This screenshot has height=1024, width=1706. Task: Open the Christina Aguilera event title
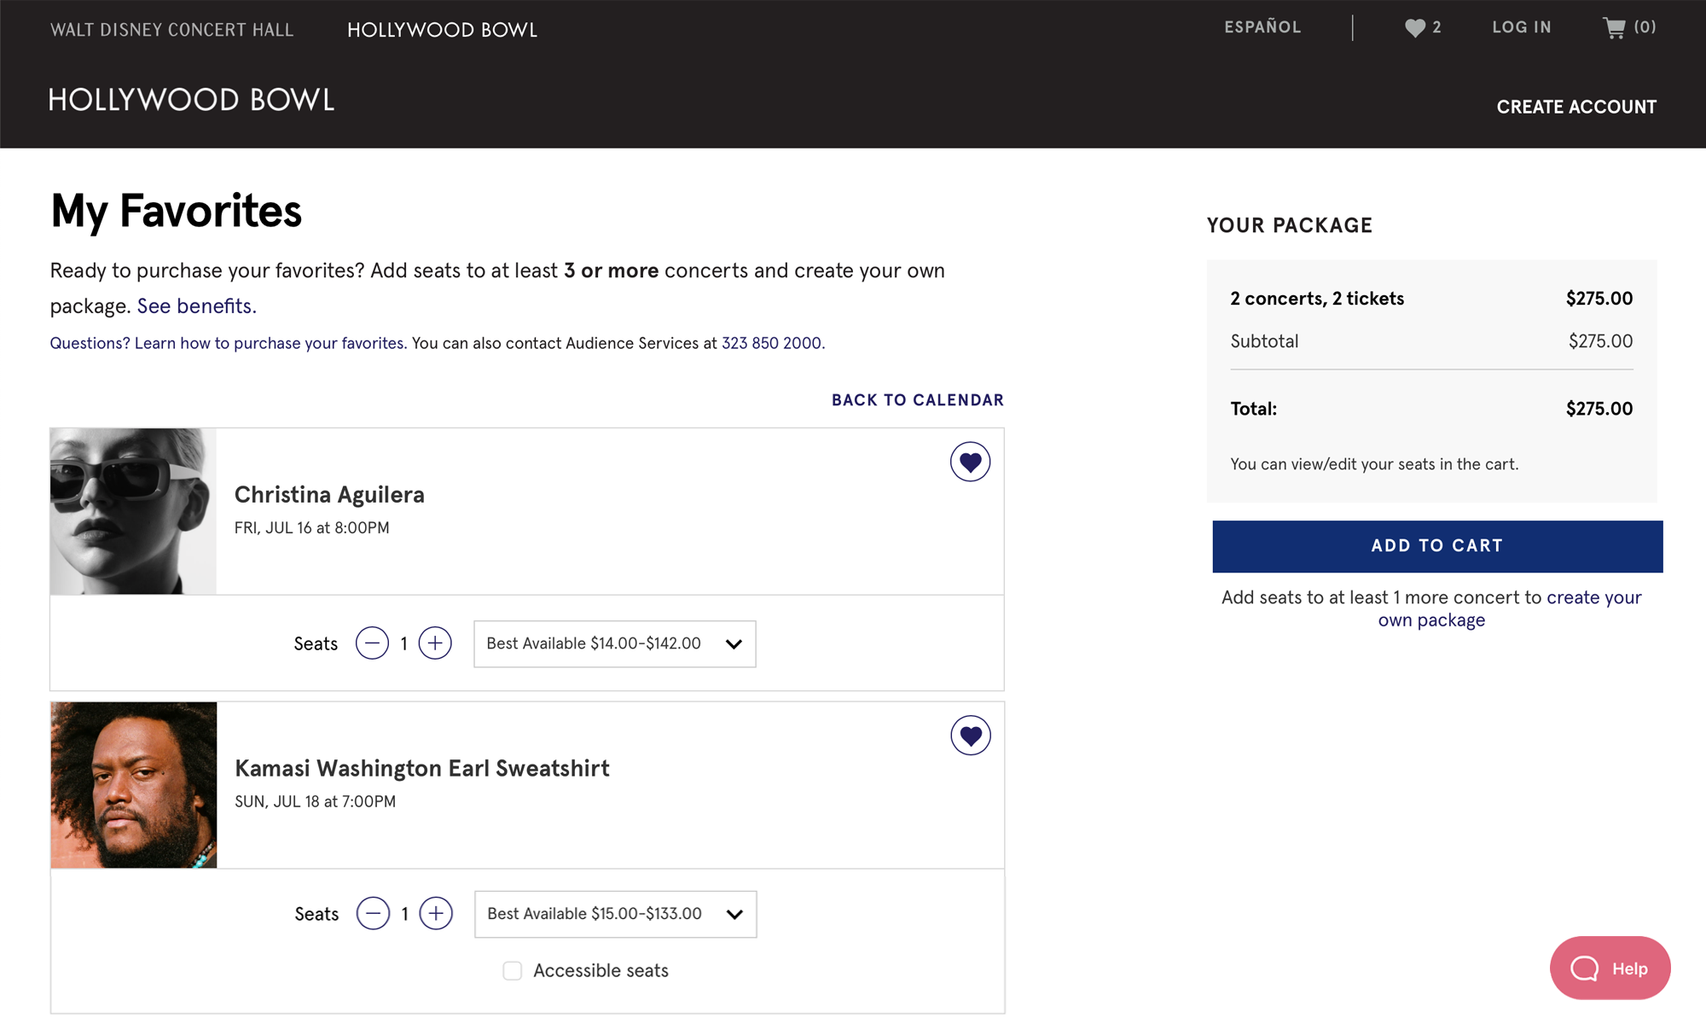tap(329, 495)
